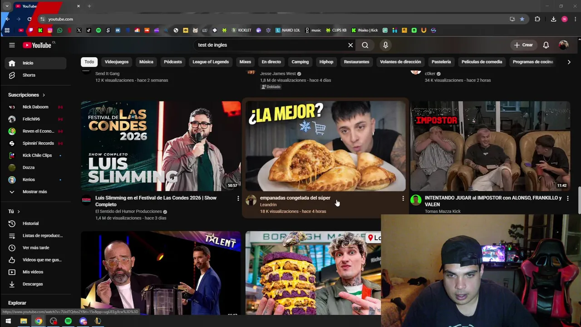Reload the page in Chrome

(x=30, y=19)
